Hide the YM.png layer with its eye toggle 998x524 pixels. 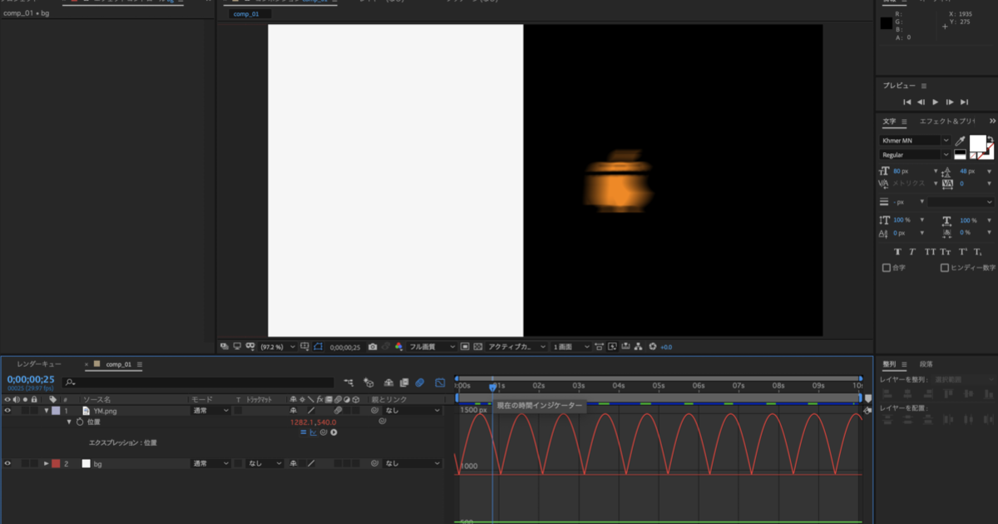7,410
